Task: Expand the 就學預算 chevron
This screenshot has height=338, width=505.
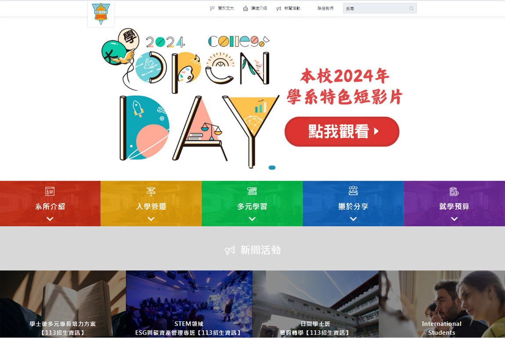Action: pos(454,219)
